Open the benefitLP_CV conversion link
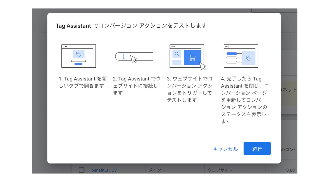 (x=104, y=170)
